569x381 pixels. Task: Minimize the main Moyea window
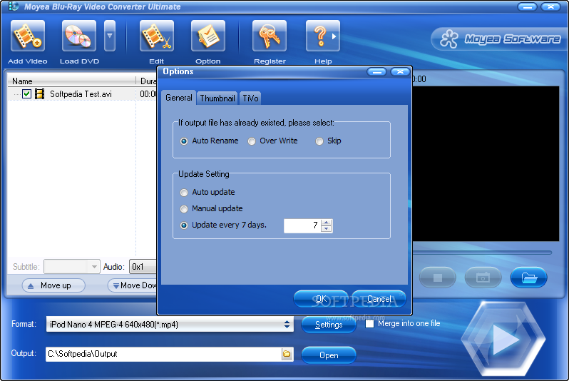click(527, 7)
